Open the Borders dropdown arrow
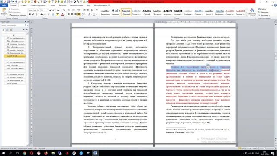277x156 pixels. click(x=96, y=14)
